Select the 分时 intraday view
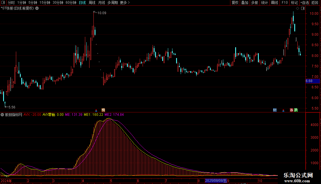Viewport: 321px width, 184px height. [x=11, y=3]
